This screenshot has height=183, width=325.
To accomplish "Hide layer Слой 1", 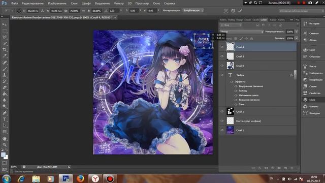I will 222,130.
